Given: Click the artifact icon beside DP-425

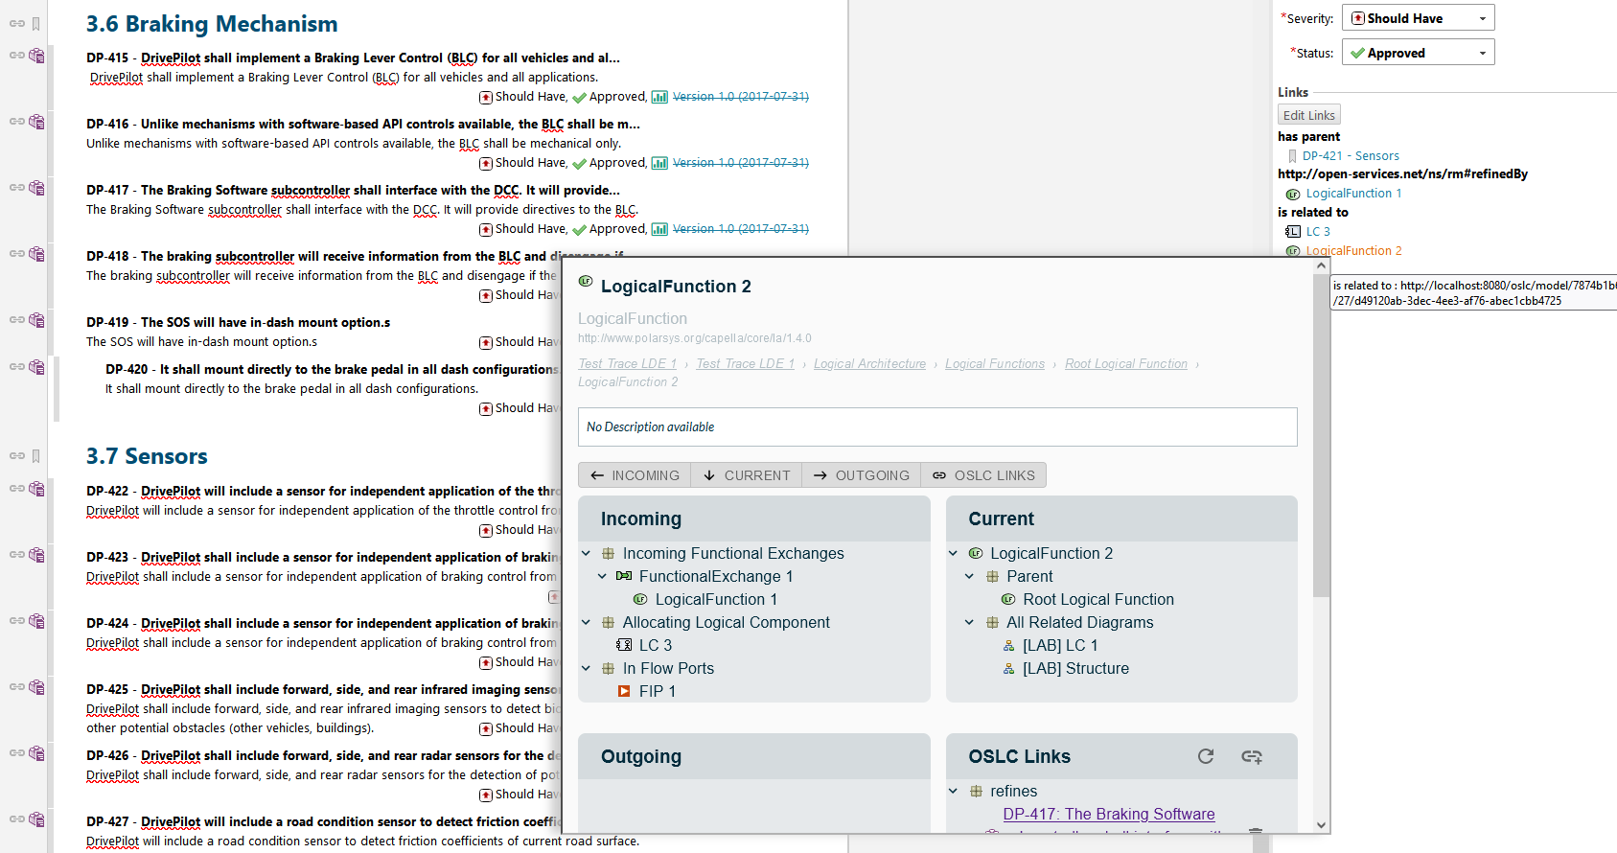Looking at the screenshot, I should click(x=36, y=687).
